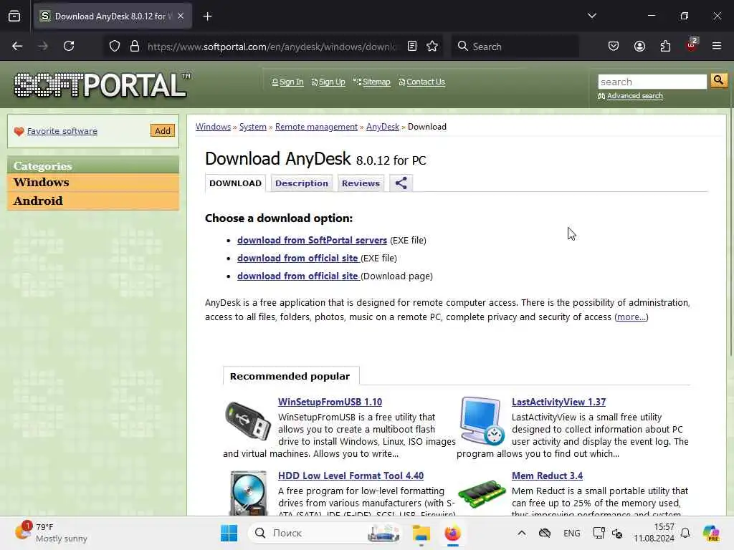Viewport: 734px width, 550px height.
Task: Select the Android category
Action: 93,201
